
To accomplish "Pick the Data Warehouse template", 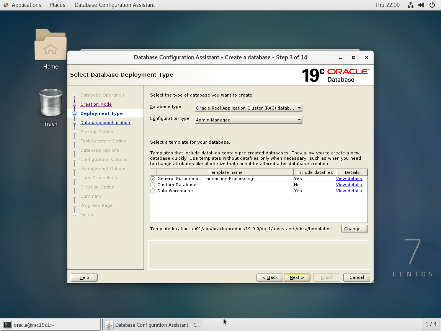I will (152, 191).
